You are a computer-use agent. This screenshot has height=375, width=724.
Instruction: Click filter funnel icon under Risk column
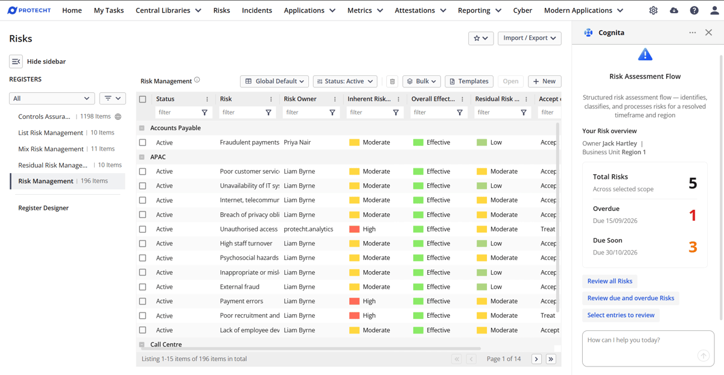point(268,112)
